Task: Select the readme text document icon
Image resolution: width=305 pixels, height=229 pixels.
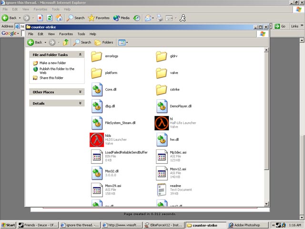Action: (x=162, y=190)
